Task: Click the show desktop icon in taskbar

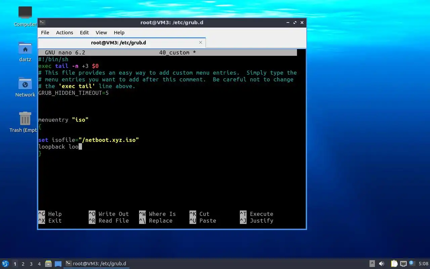Action: [58, 264]
